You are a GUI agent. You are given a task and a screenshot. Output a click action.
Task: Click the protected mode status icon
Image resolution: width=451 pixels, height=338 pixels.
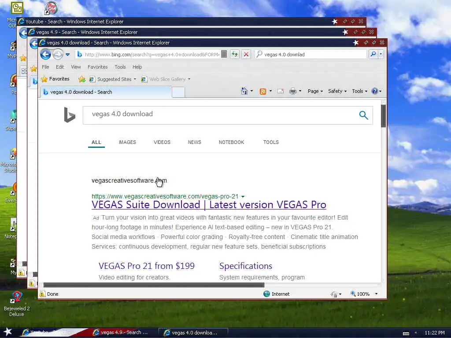click(x=334, y=294)
